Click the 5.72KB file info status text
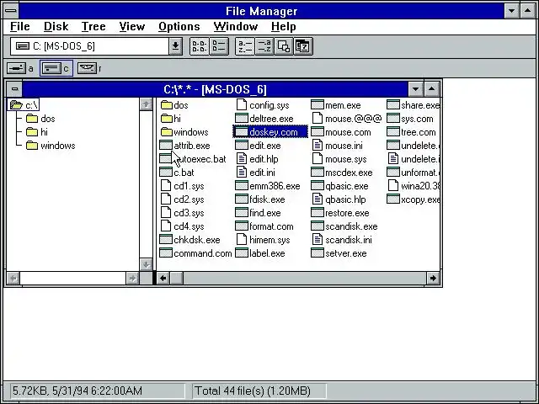Screen dimensions: 539x404 tap(77, 391)
